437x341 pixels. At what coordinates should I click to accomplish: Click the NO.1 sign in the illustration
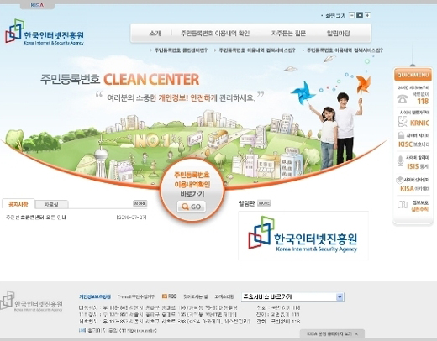154,140
